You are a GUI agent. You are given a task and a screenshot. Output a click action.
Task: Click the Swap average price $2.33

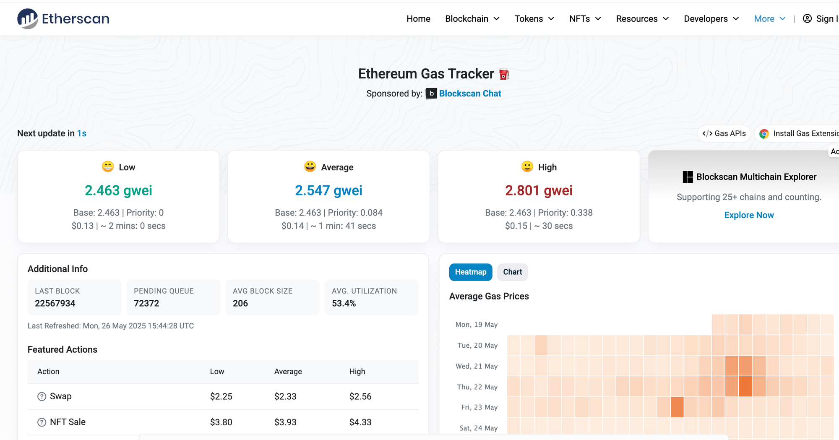(285, 396)
